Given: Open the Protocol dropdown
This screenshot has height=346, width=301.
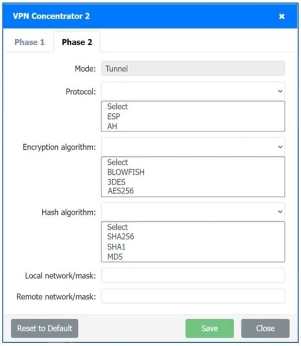Looking at the screenshot, I should (x=193, y=91).
